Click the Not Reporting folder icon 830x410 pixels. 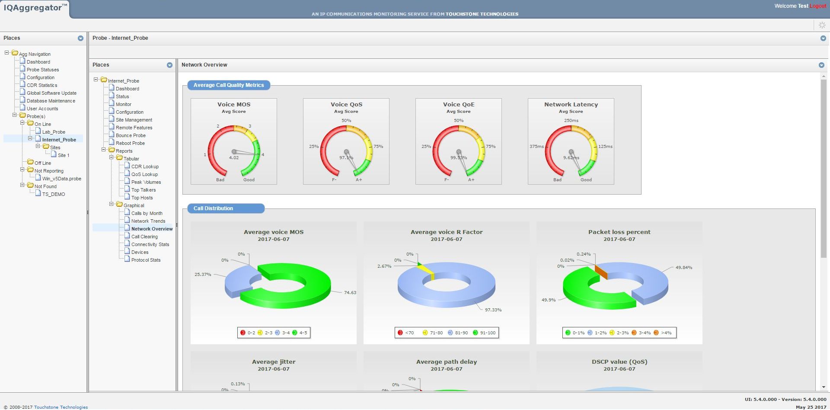30,170
